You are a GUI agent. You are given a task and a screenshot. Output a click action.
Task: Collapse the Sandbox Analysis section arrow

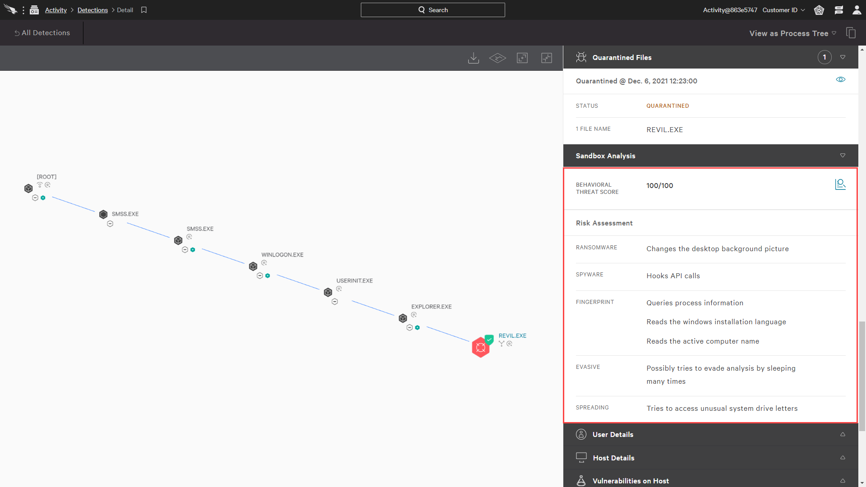(843, 156)
